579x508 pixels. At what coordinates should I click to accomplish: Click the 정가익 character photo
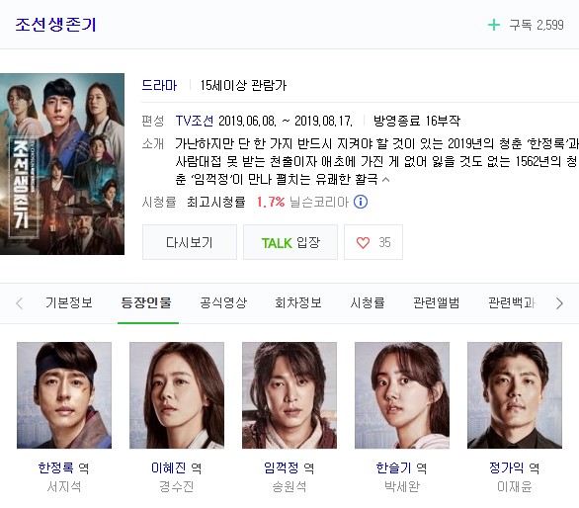[x=515, y=395]
